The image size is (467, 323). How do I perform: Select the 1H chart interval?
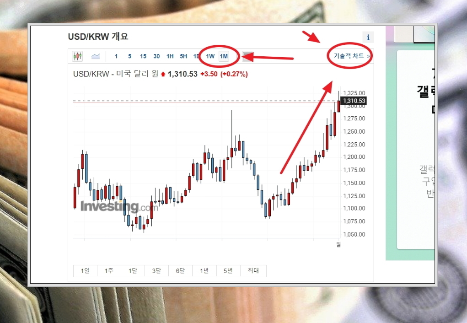click(170, 56)
